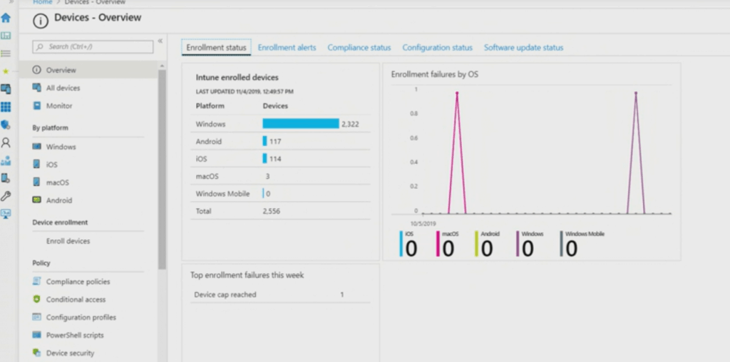
Task: Click the iOS platform icon
Action: click(36, 164)
